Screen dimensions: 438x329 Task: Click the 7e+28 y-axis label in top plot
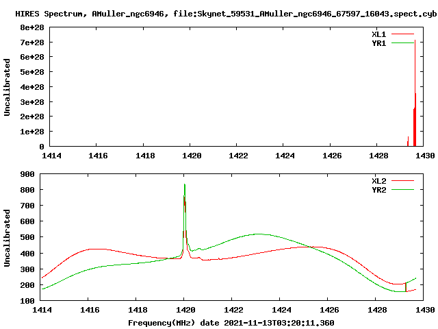[32, 42]
